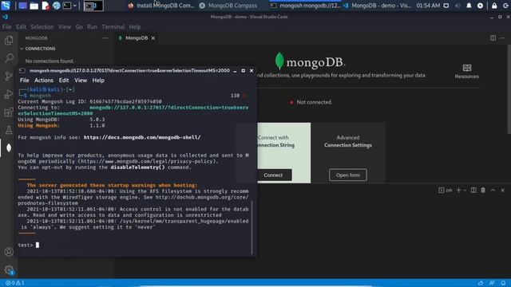Open notifications bell in VS Code status bar
511x287 pixels.
(503, 283)
